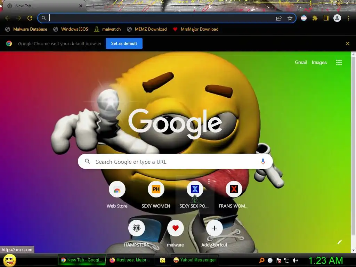Customize this page with pencil icon
The height and width of the screenshot is (267, 356).
pos(339,242)
